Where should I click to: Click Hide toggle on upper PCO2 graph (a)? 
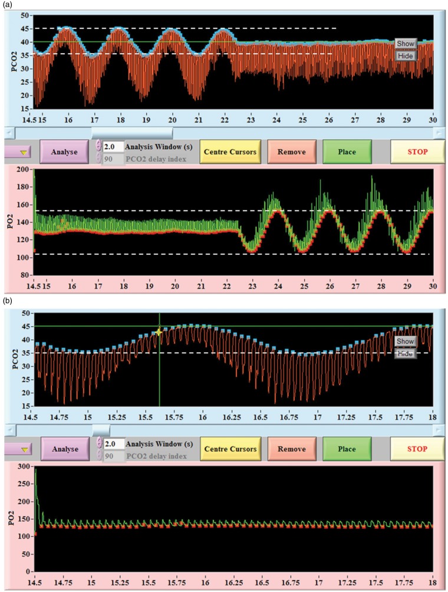tap(406, 55)
